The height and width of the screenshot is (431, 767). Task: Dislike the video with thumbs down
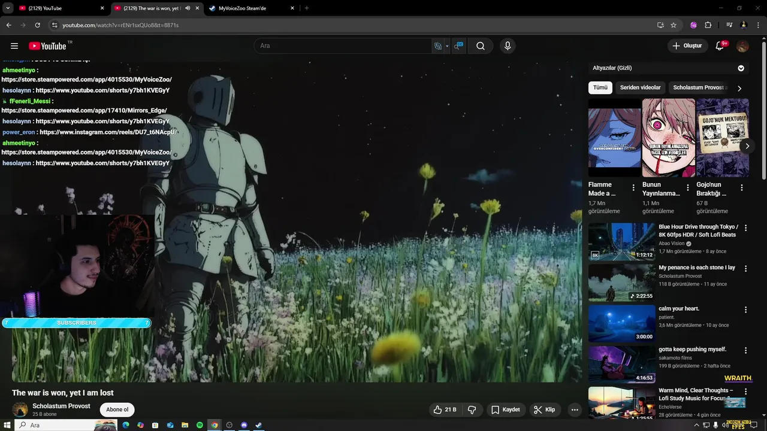pos(472,410)
